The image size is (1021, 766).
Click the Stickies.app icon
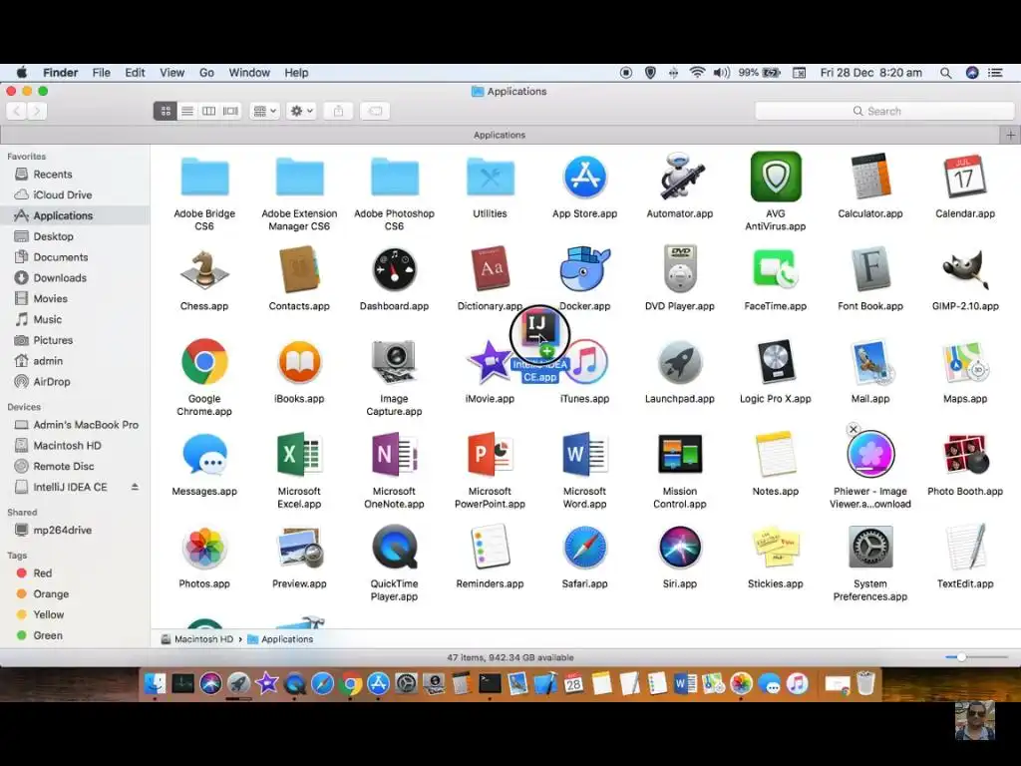[776, 548]
